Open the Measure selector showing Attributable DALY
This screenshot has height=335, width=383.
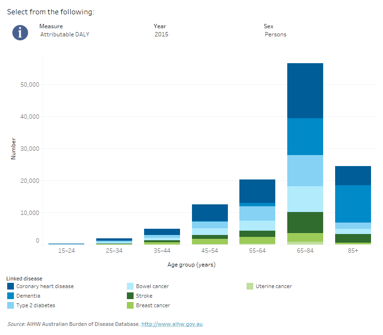tap(65, 34)
